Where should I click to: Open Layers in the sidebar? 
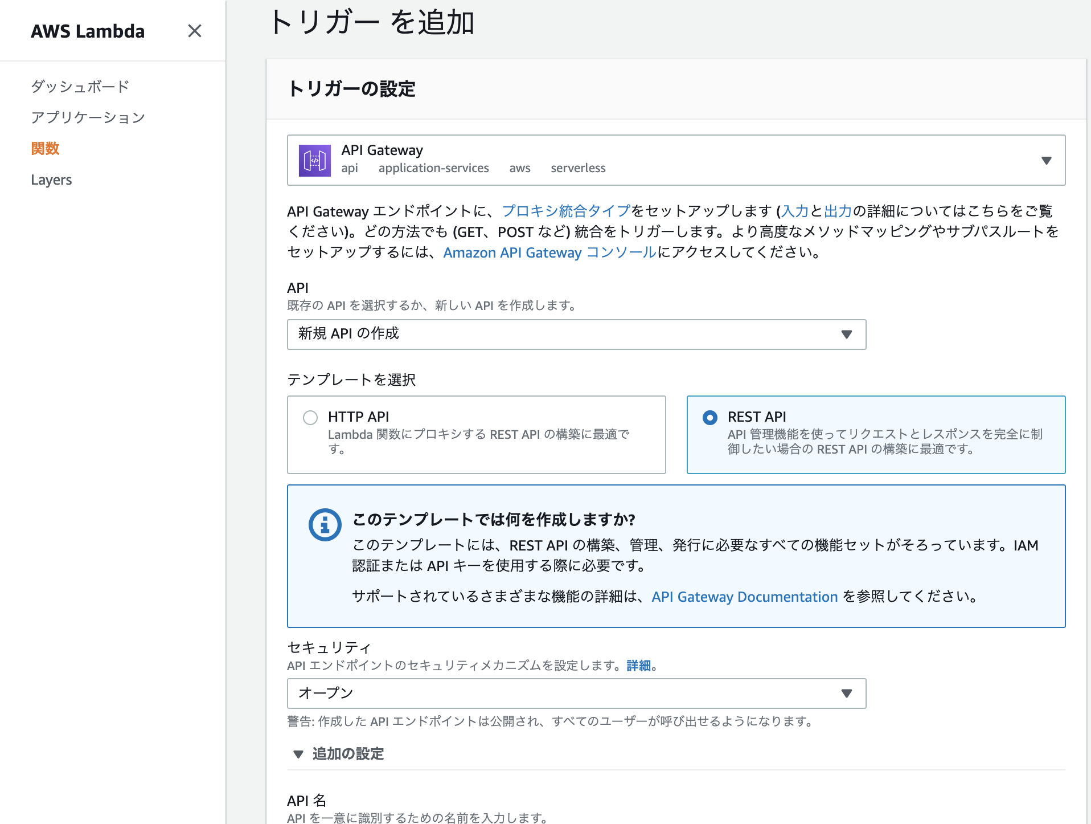click(x=51, y=180)
